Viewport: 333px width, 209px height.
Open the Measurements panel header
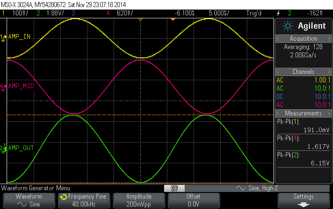(303, 113)
